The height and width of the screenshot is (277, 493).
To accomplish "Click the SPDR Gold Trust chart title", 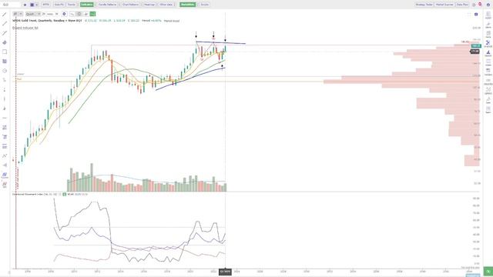I will click(x=47, y=21).
